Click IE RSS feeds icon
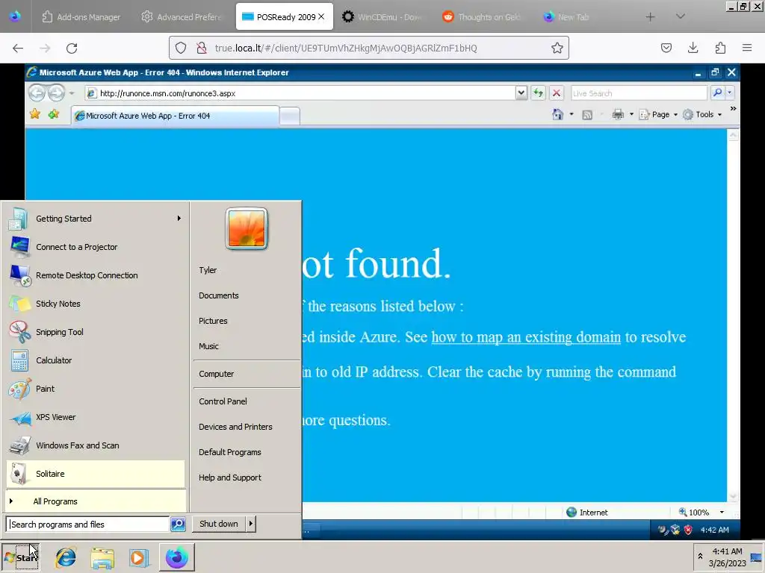 587,115
